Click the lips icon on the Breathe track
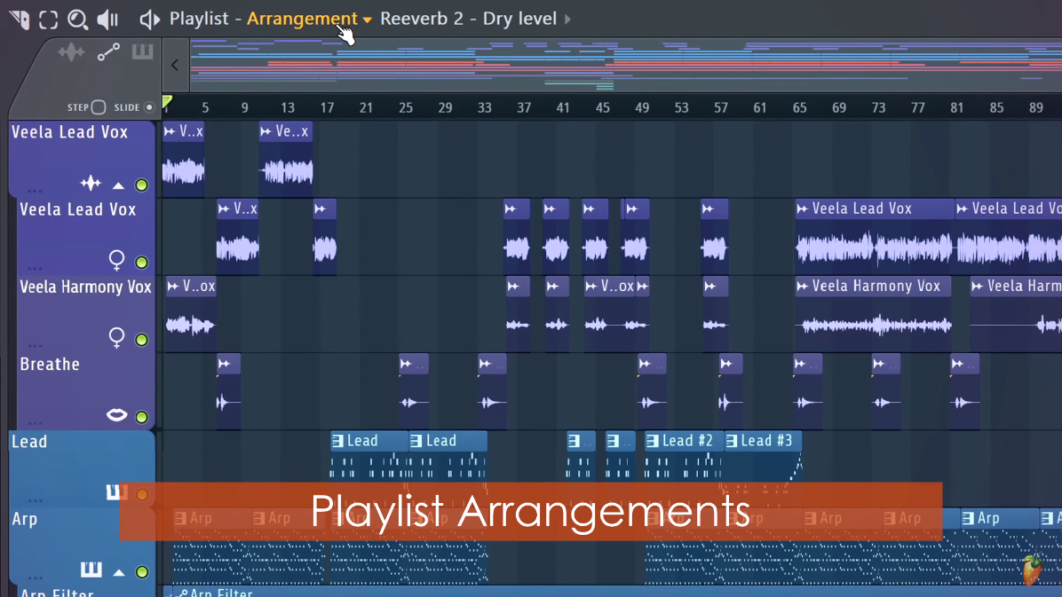 tap(115, 415)
